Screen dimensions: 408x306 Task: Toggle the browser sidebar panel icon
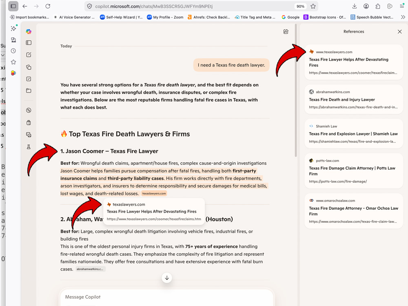(x=13, y=6)
